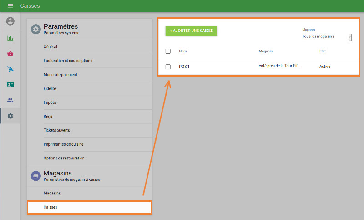Open the employees ID card icon
The height and width of the screenshot is (220, 364).
(10, 85)
